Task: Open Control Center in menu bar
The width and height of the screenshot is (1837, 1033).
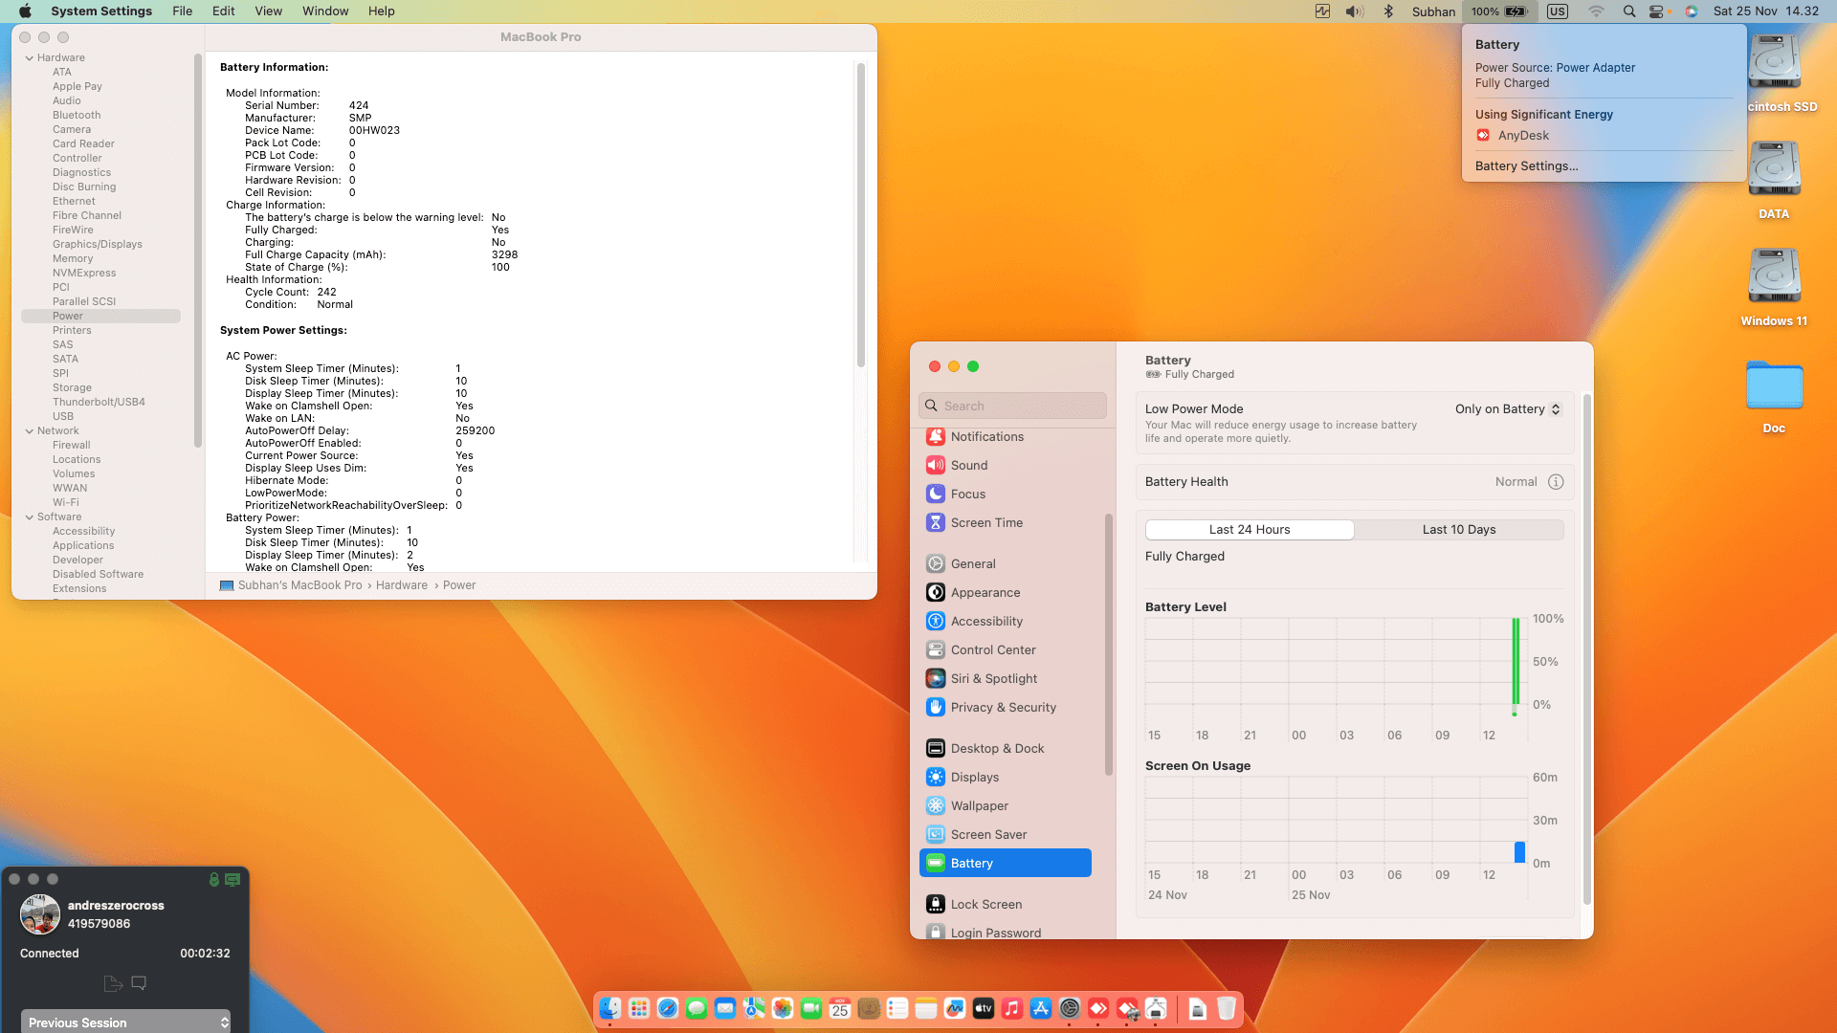Action: tap(1656, 11)
